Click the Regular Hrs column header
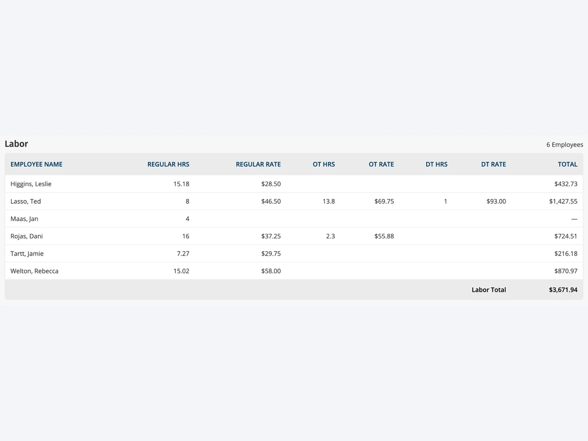 (168, 164)
